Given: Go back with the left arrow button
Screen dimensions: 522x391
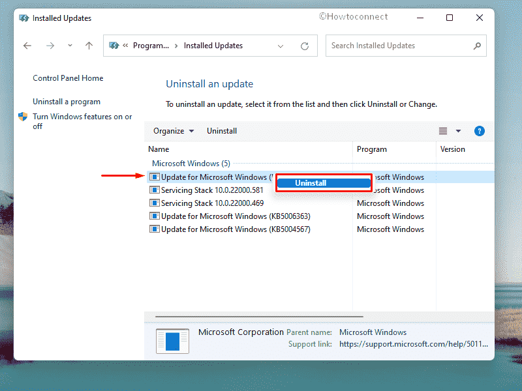Looking at the screenshot, I should [27, 46].
